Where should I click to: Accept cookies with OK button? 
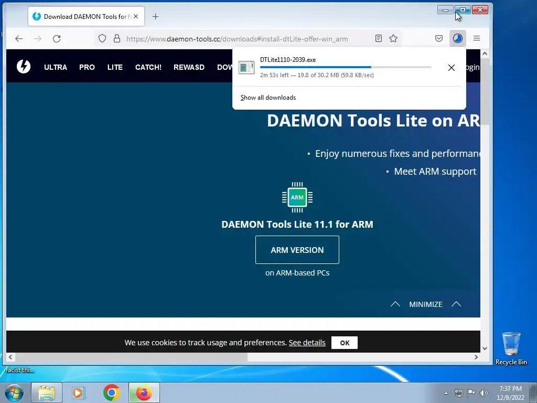[x=345, y=343]
